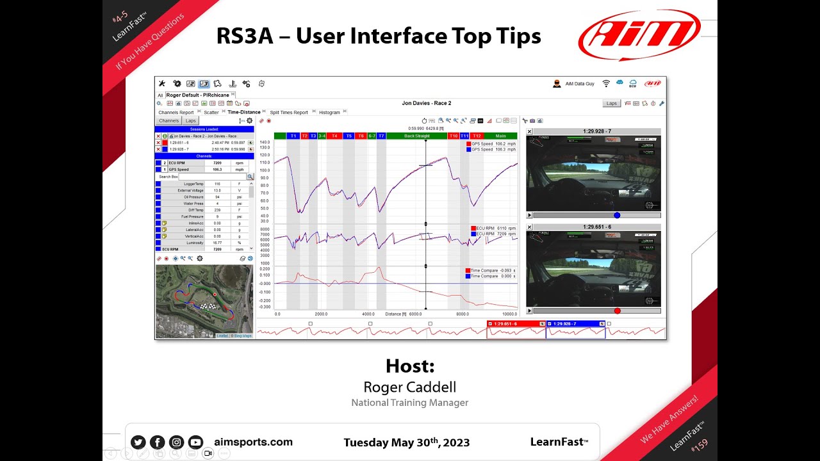
Task: Toggle the blue box for Oil Pressure channel
Action: click(158, 197)
